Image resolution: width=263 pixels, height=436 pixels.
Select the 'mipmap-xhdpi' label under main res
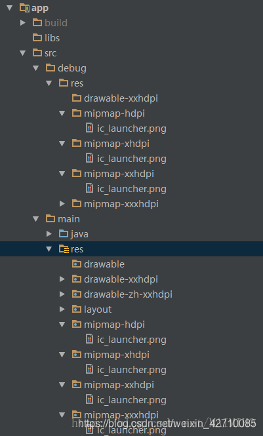117,355
